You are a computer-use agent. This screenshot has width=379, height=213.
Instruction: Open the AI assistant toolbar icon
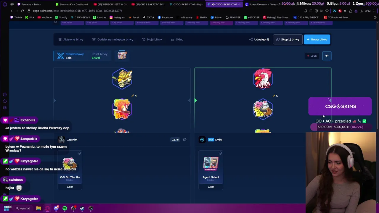point(367,11)
